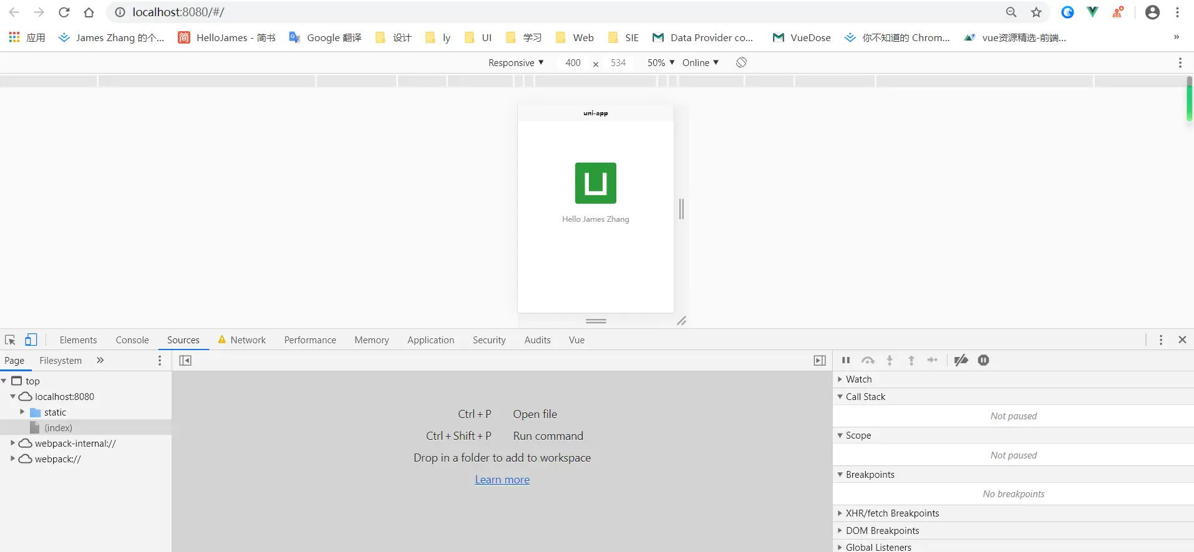Open the Google Translate bookmark

(325, 37)
